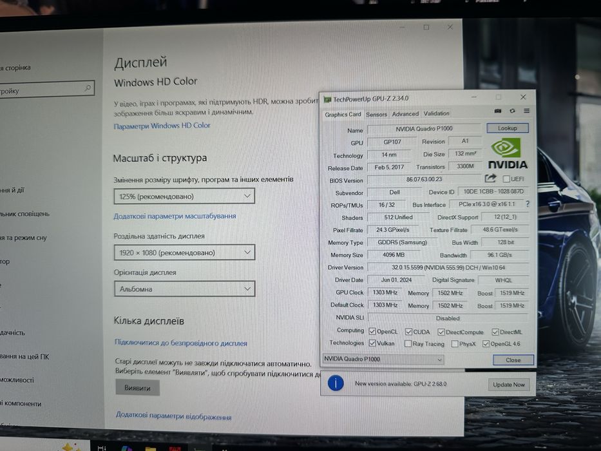Open the Альбомна orientation dropdown
601x451 pixels.
tap(185, 289)
